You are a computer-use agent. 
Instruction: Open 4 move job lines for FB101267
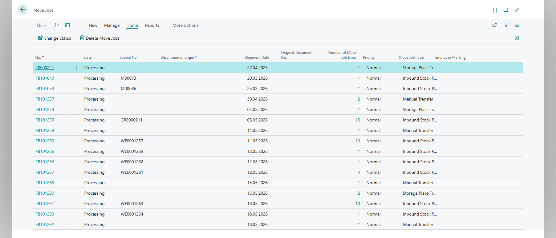(359, 172)
